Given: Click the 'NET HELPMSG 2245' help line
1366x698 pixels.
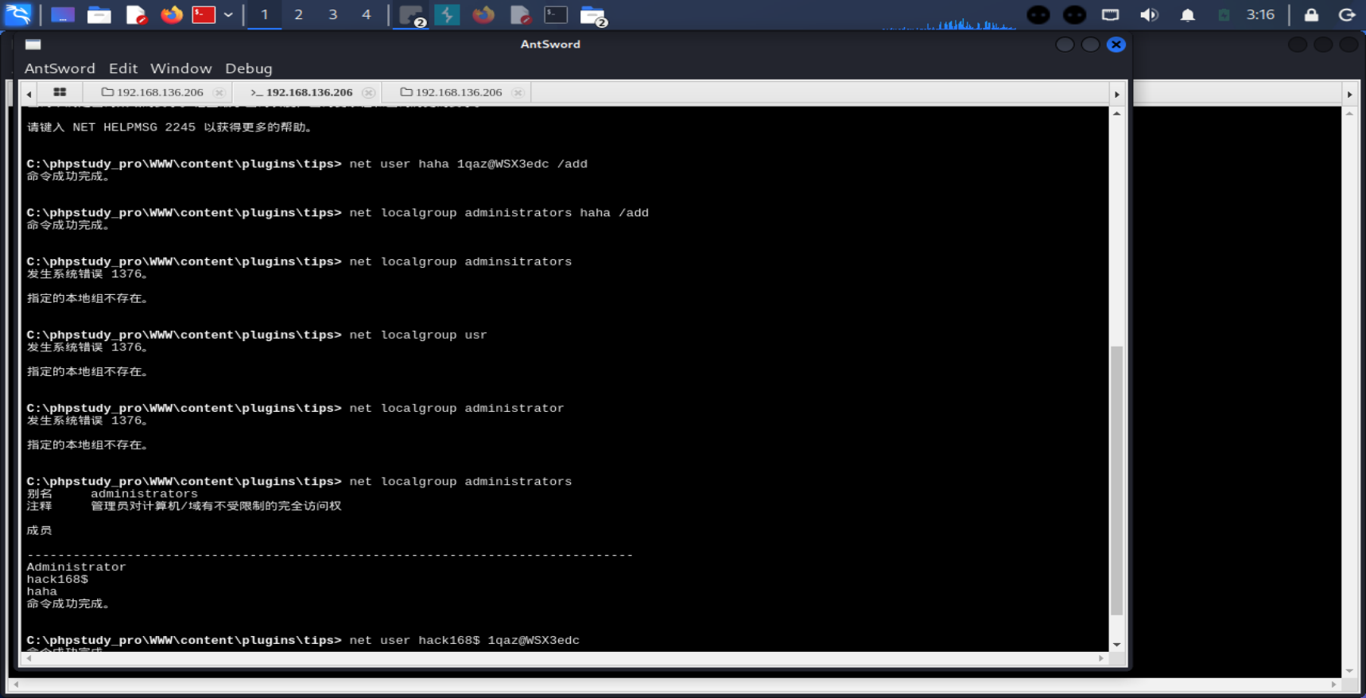Looking at the screenshot, I should coord(171,127).
